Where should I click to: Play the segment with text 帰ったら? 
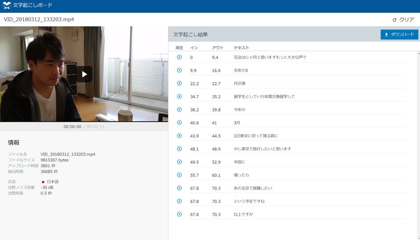(179, 175)
